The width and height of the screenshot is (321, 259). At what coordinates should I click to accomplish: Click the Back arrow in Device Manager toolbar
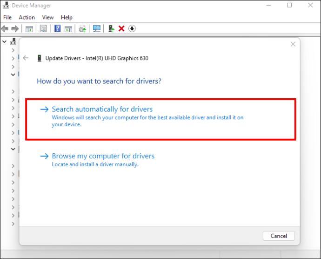point(5,28)
